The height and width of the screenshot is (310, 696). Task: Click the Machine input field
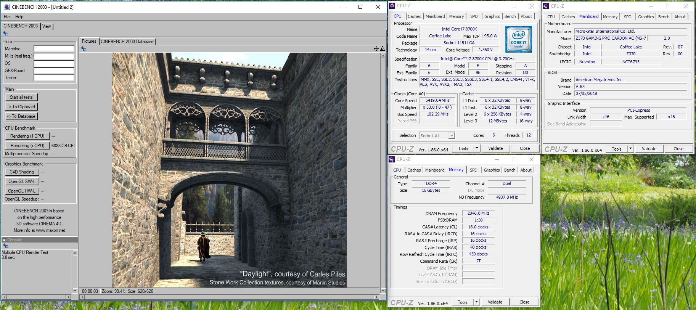54,49
